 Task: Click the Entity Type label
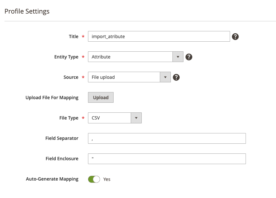coord(66,57)
